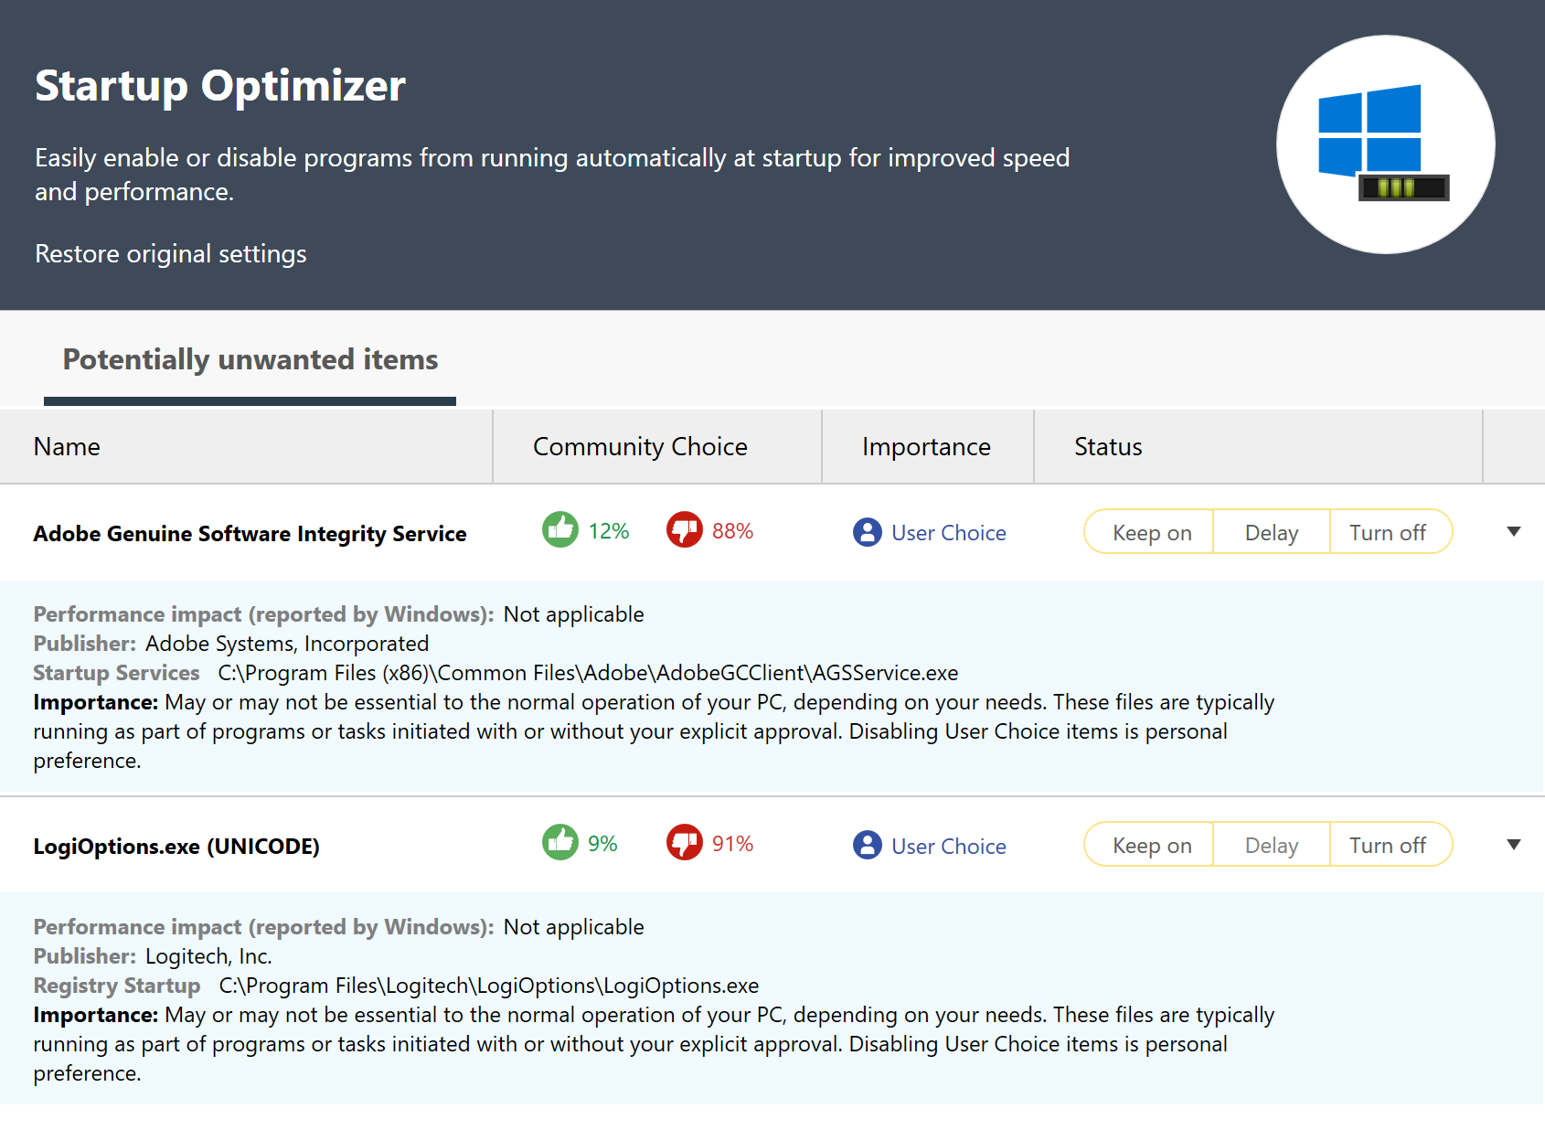The image size is (1545, 1130).
Task: Click the Startup Optimizer Windows logo icon
Action: coord(1385,144)
